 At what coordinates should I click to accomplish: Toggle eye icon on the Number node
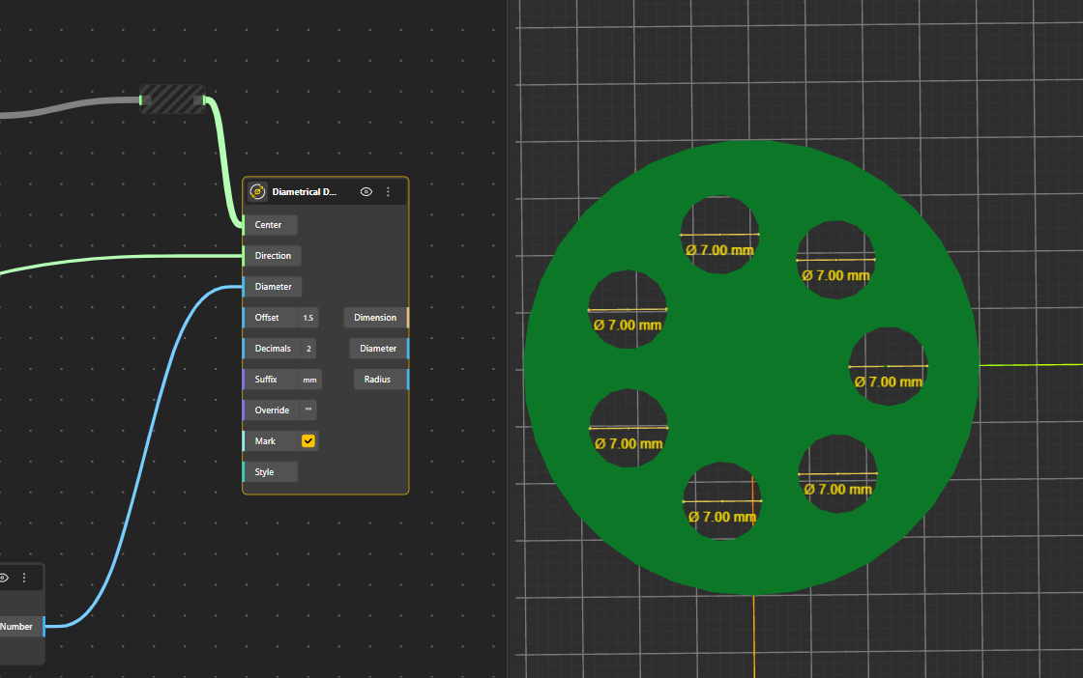click(x=4, y=578)
